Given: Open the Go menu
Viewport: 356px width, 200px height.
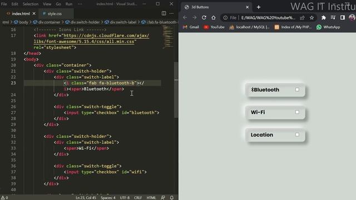Looking at the screenshot, I should click(58, 4).
